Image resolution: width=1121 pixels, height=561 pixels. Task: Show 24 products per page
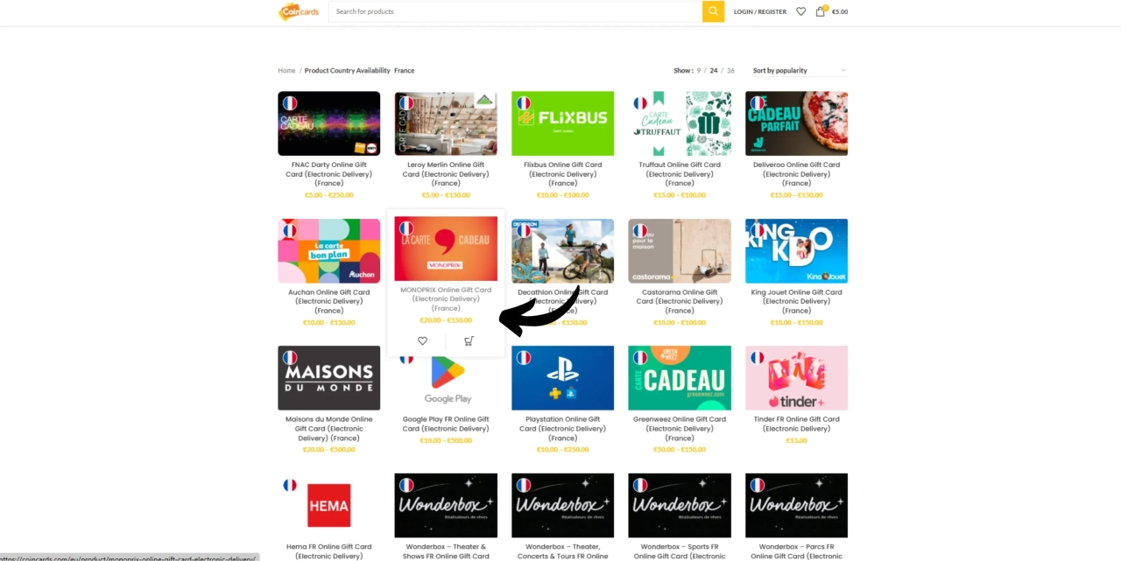pos(714,71)
